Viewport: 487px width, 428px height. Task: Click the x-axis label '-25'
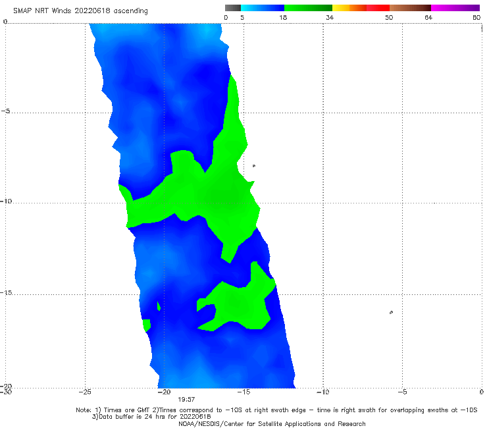tap(85, 392)
